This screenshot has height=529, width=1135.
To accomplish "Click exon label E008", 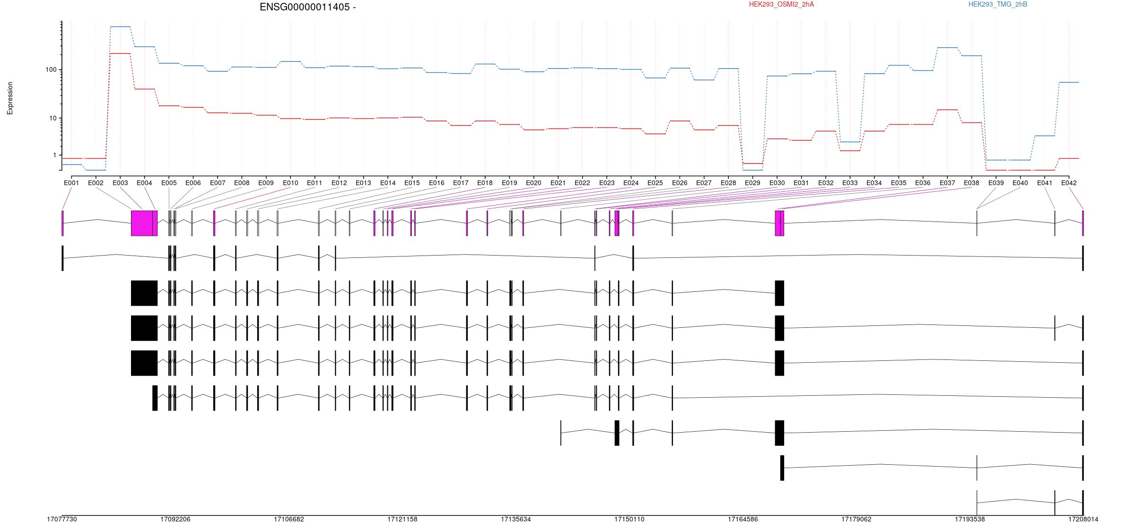I will point(242,183).
